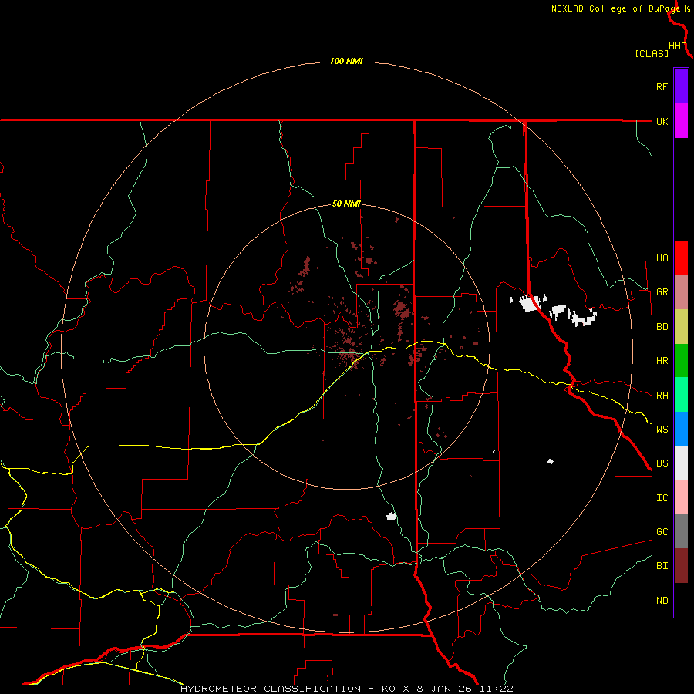Screen dimensions: 694x694
Task: Click the DS legend label
Action: [x=662, y=463]
